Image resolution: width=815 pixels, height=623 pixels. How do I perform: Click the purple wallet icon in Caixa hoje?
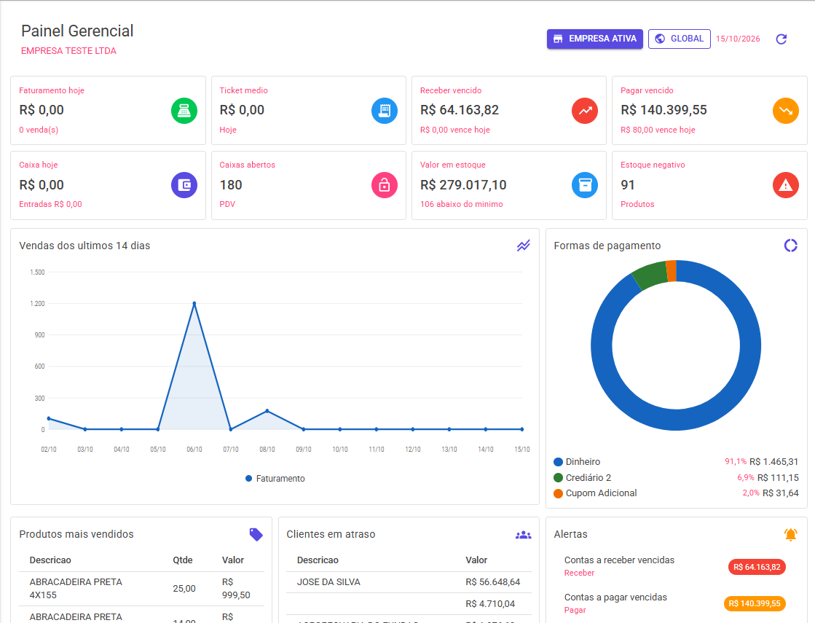(x=184, y=185)
